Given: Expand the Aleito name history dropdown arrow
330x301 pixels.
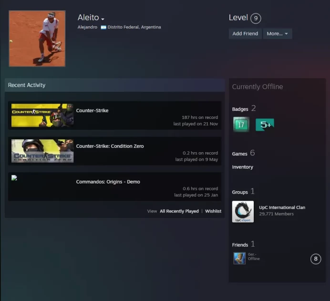Looking at the screenshot, I should (x=103, y=19).
